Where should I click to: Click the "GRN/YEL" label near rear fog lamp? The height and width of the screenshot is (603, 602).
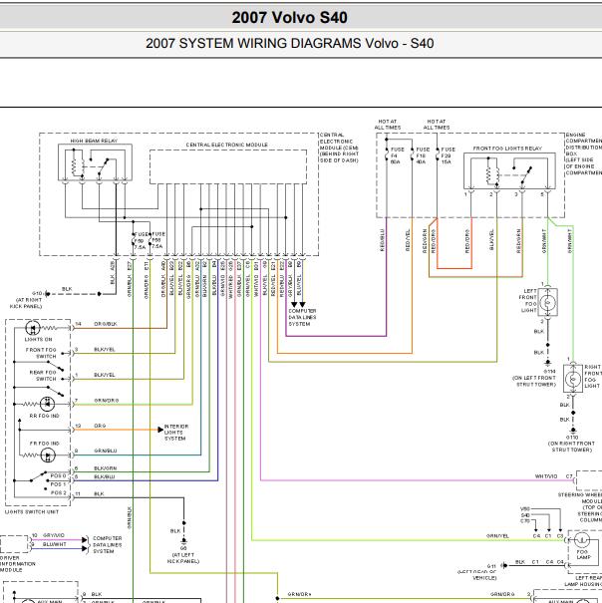(497, 535)
